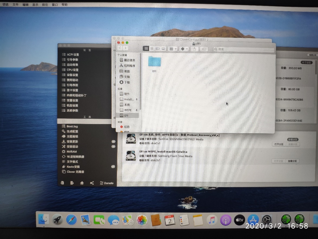Select 应用程序 in Finder sidebar
Screen dimensions: 318x239
pos(127,66)
